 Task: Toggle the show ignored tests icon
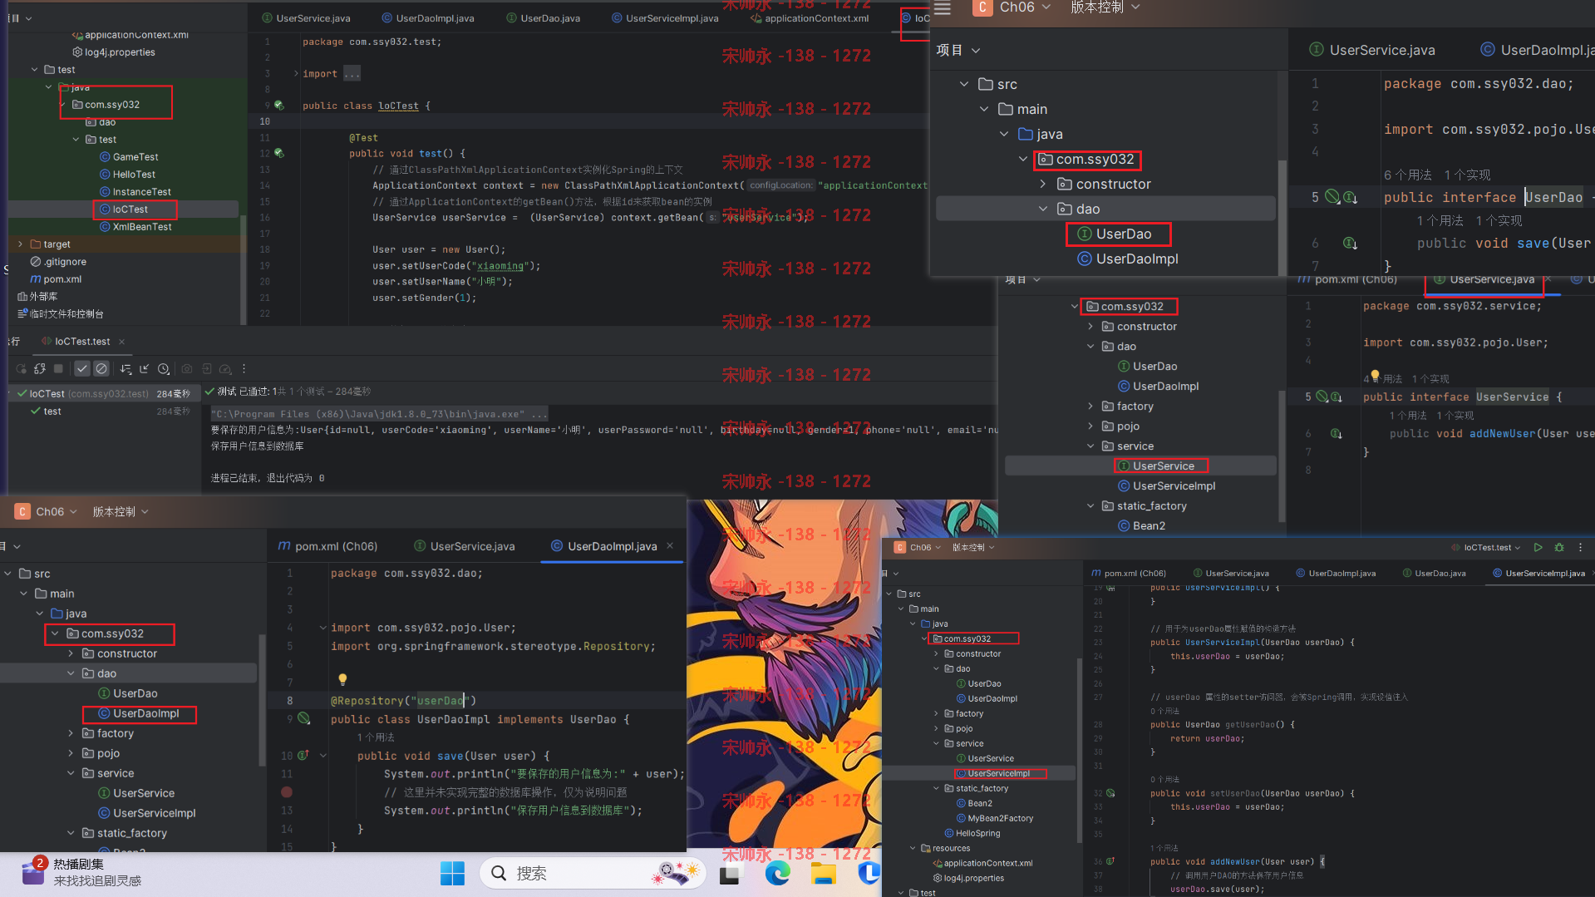[x=101, y=368]
